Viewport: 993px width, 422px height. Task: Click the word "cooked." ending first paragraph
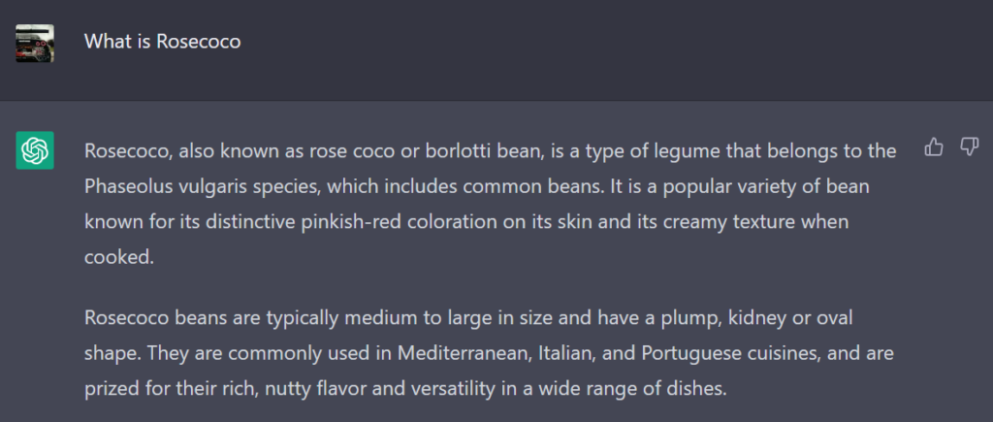tap(119, 257)
